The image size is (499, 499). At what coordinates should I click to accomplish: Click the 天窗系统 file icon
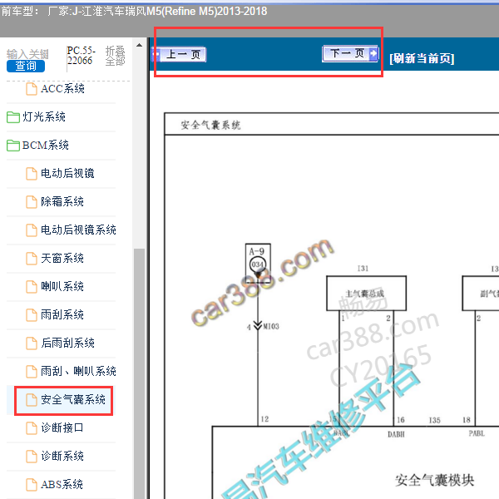click(x=32, y=258)
